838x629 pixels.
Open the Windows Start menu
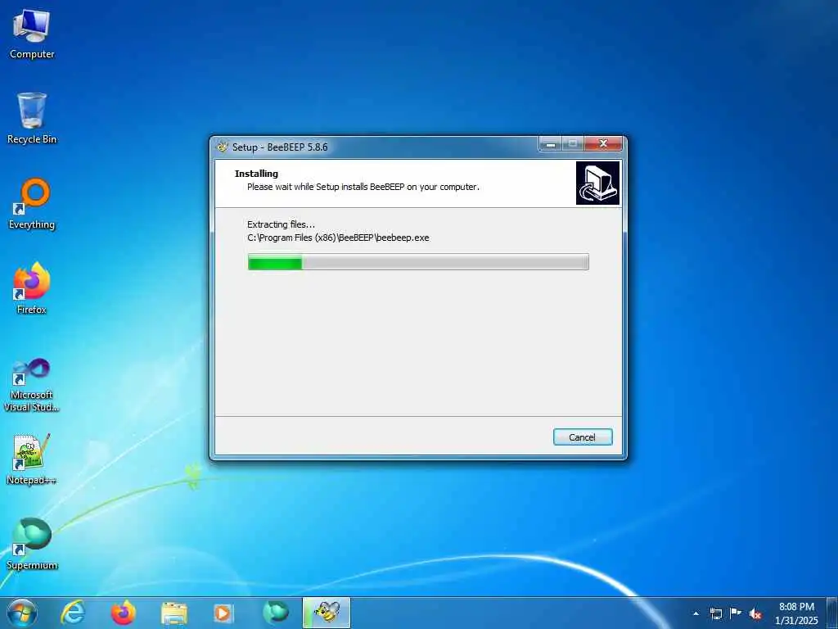(x=22, y=613)
